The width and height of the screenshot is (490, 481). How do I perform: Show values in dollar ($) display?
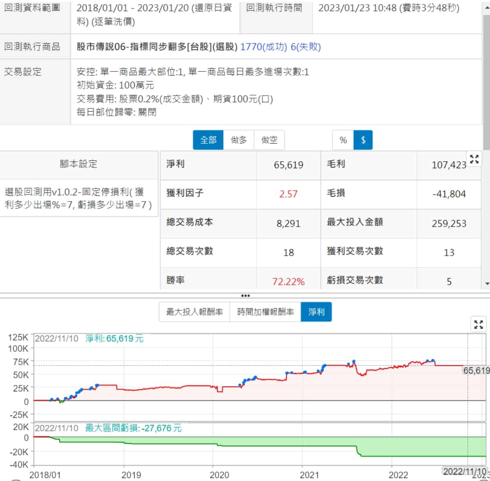pyautogui.click(x=363, y=140)
